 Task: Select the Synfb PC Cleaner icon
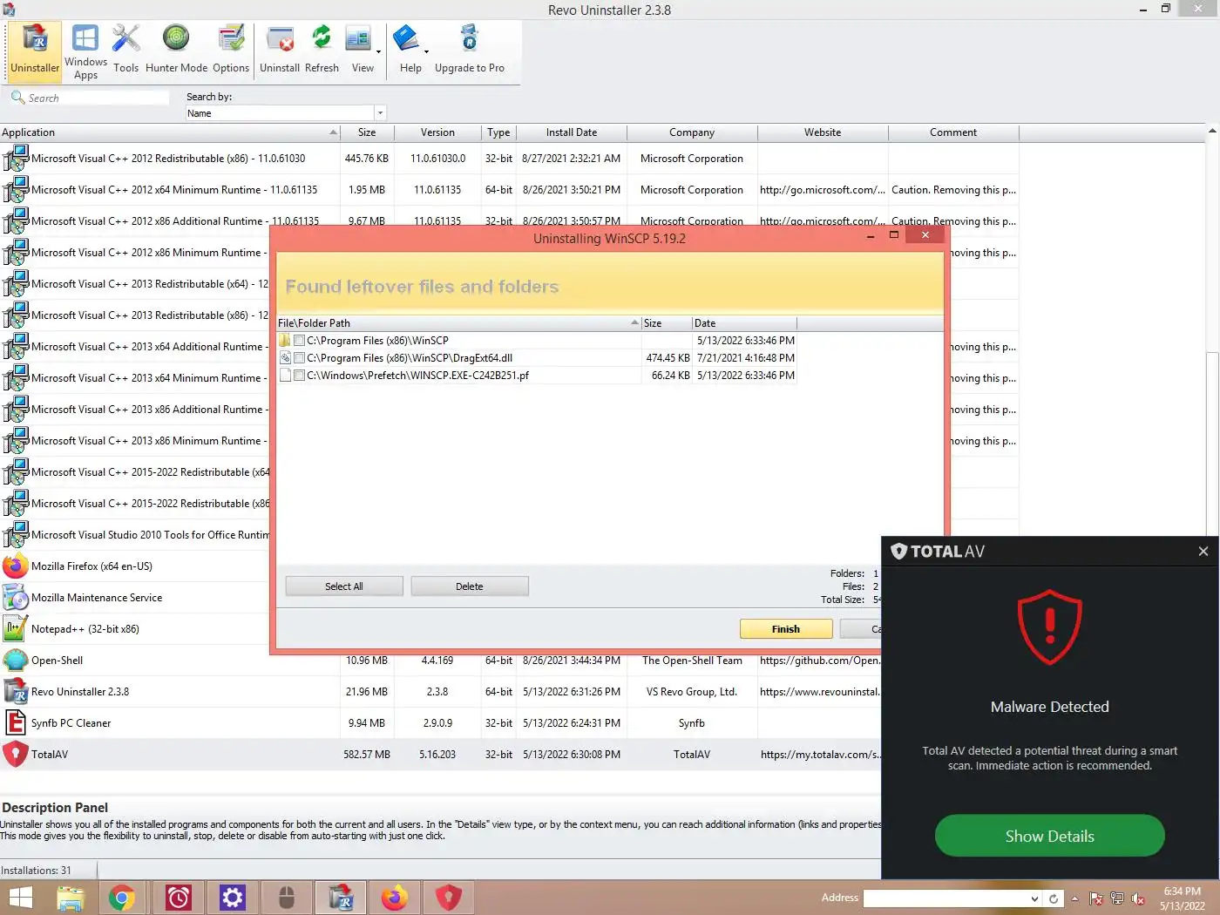point(15,723)
